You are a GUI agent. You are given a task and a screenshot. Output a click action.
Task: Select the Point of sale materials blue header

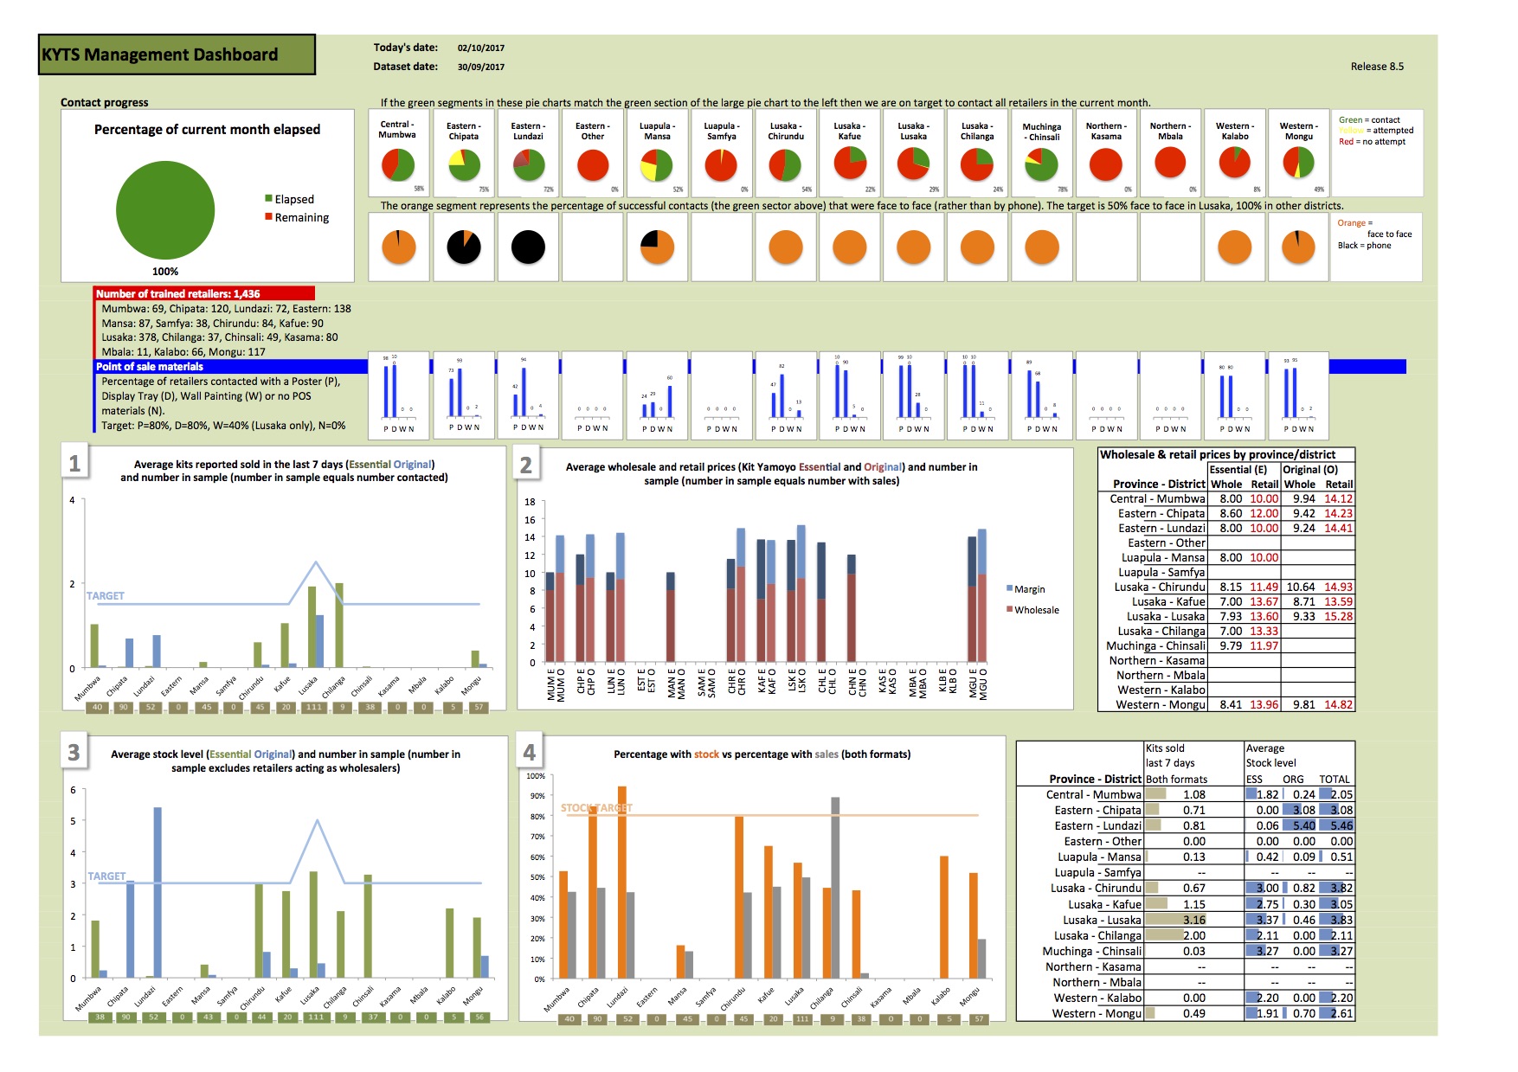232,367
